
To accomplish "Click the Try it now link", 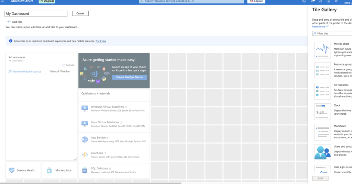I will [x=101, y=41].
